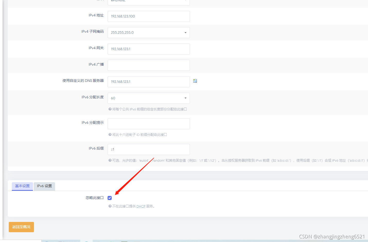The width and height of the screenshot is (368, 242).
Task: Click the add DNS server icon
Action: 195,81
